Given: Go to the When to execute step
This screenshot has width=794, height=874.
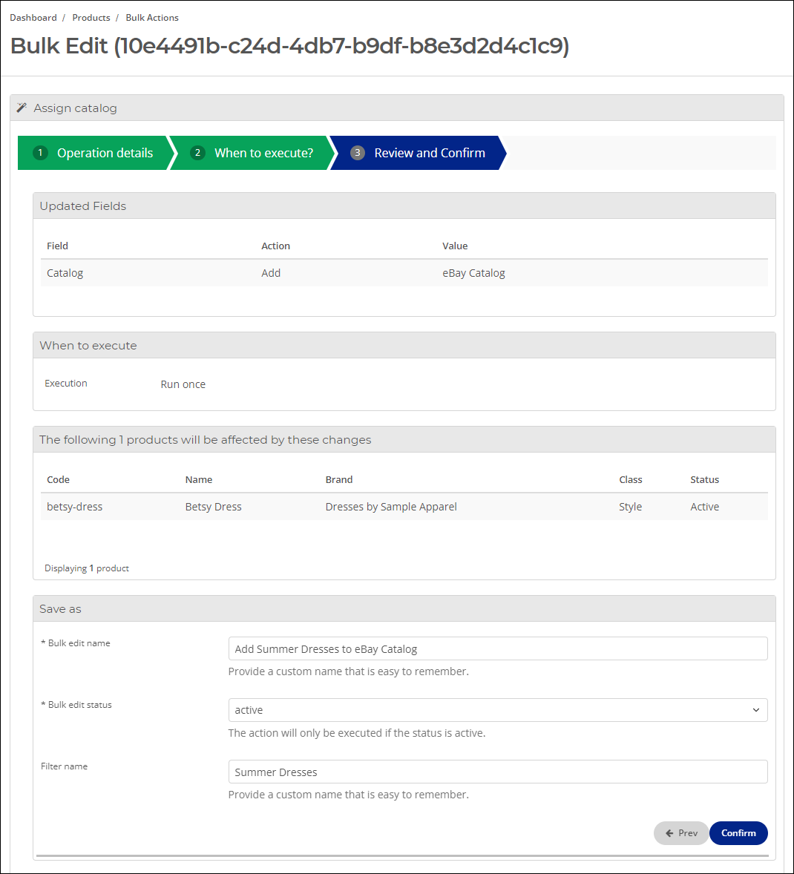Looking at the screenshot, I should 263,153.
